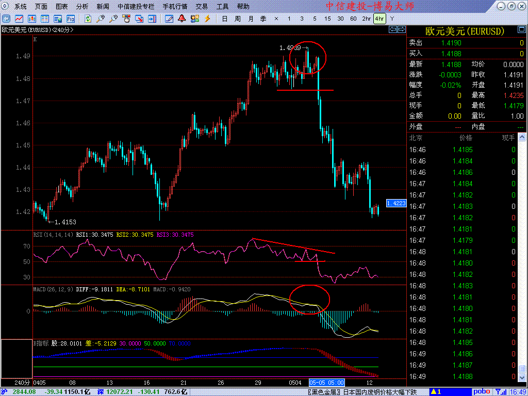528x396 pixels.
Task: Click the yellow warning triangle status icon
Action: 434,392
